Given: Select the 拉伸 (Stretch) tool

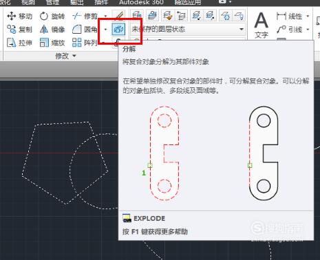Looking at the screenshot, I should tap(19, 43).
